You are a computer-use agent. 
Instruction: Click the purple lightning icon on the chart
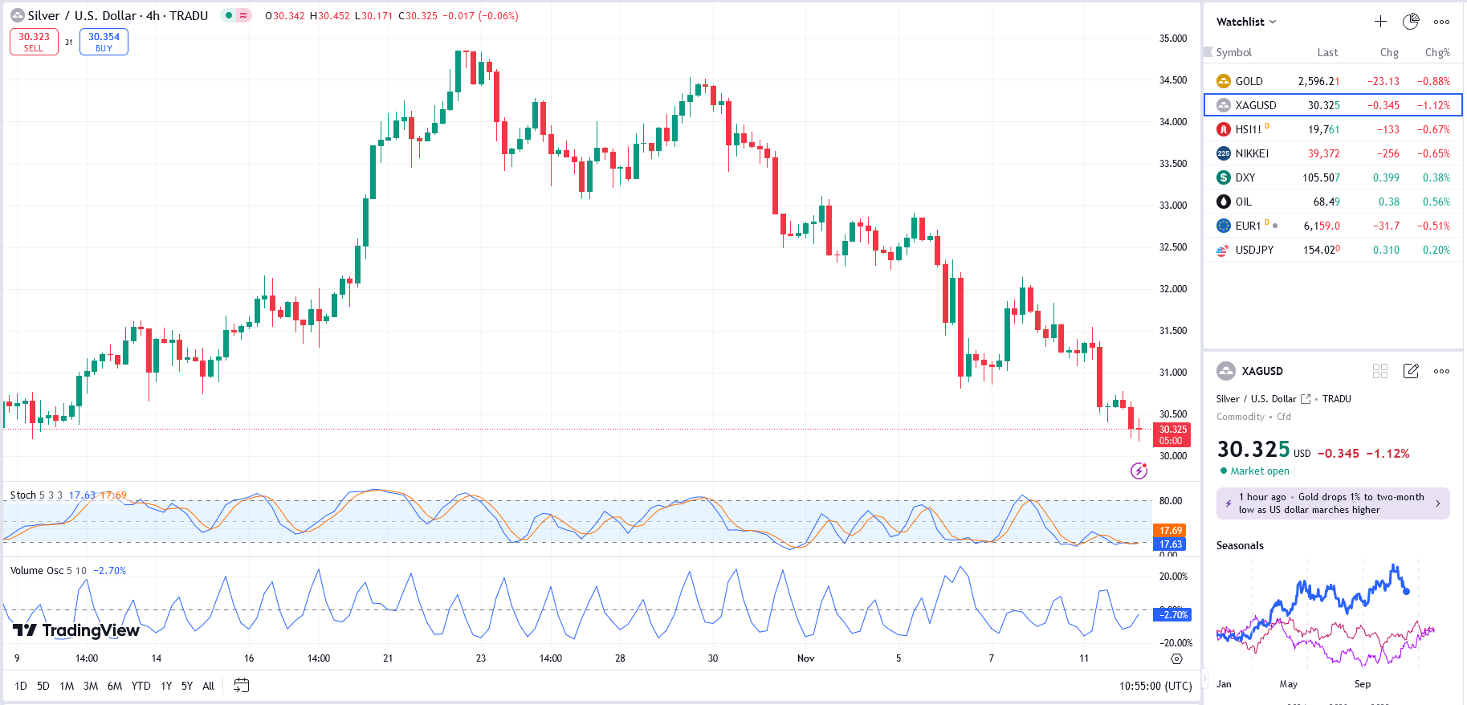(x=1139, y=471)
